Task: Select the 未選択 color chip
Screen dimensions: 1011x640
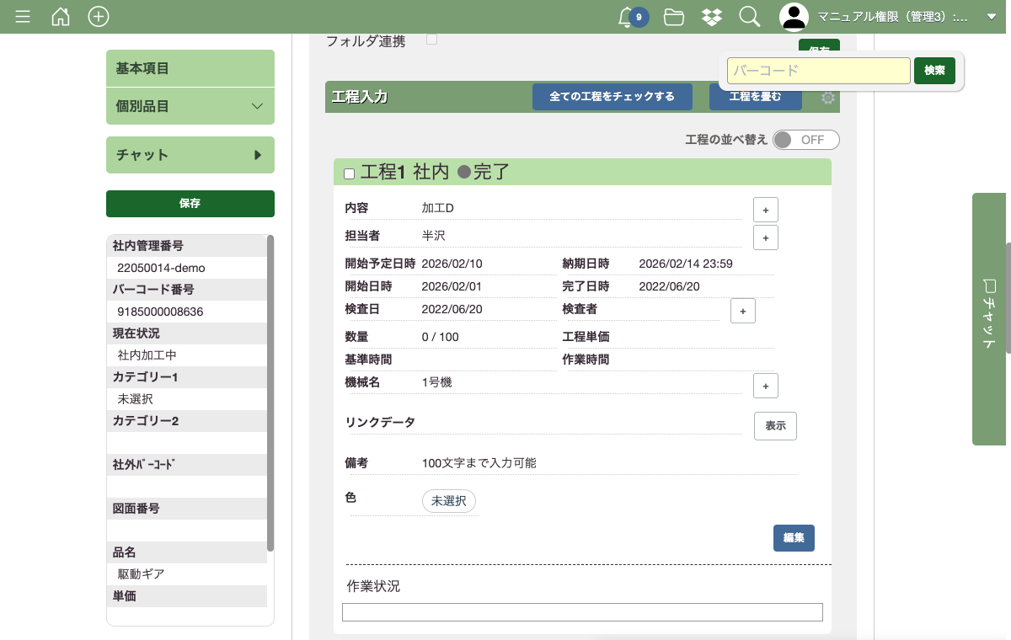Action: point(449,501)
